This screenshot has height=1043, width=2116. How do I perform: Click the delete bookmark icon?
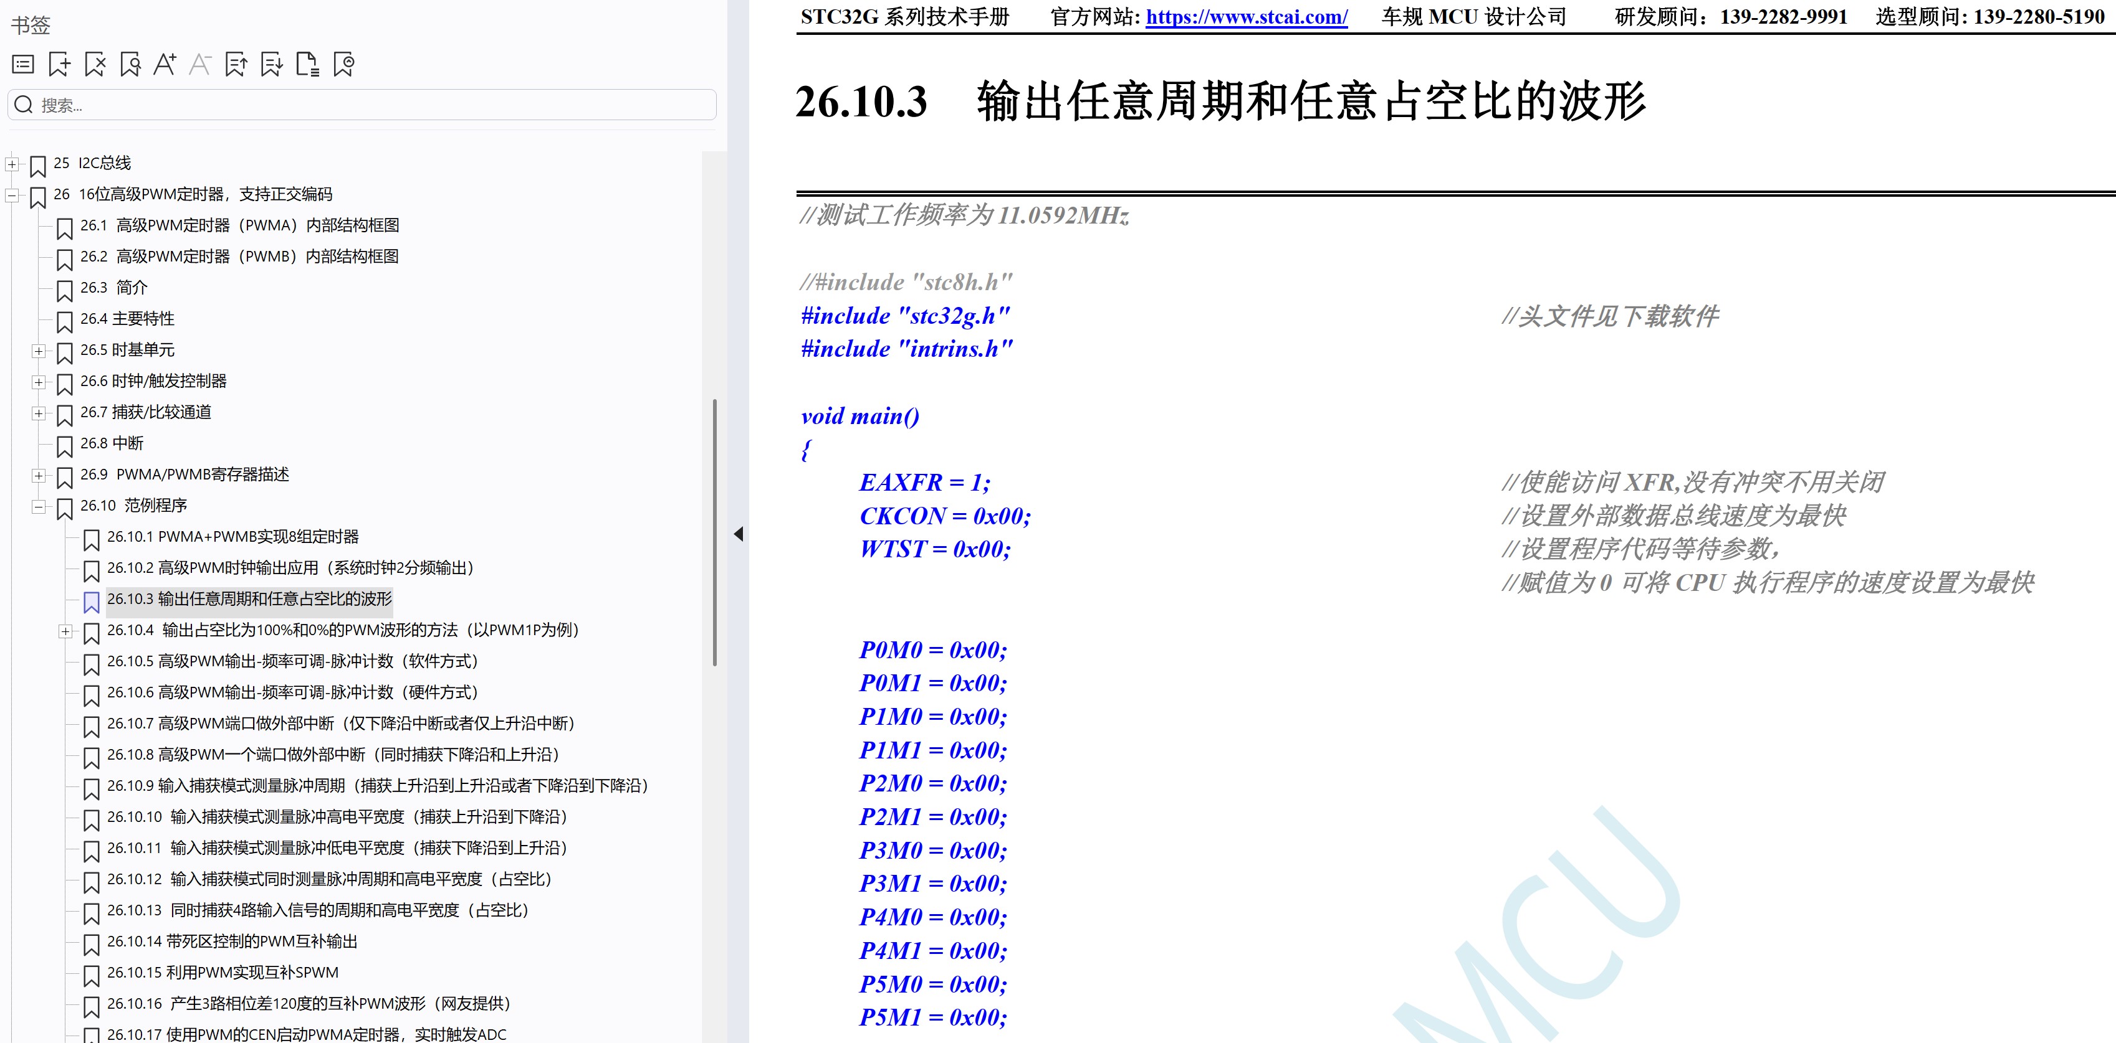point(95,64)
